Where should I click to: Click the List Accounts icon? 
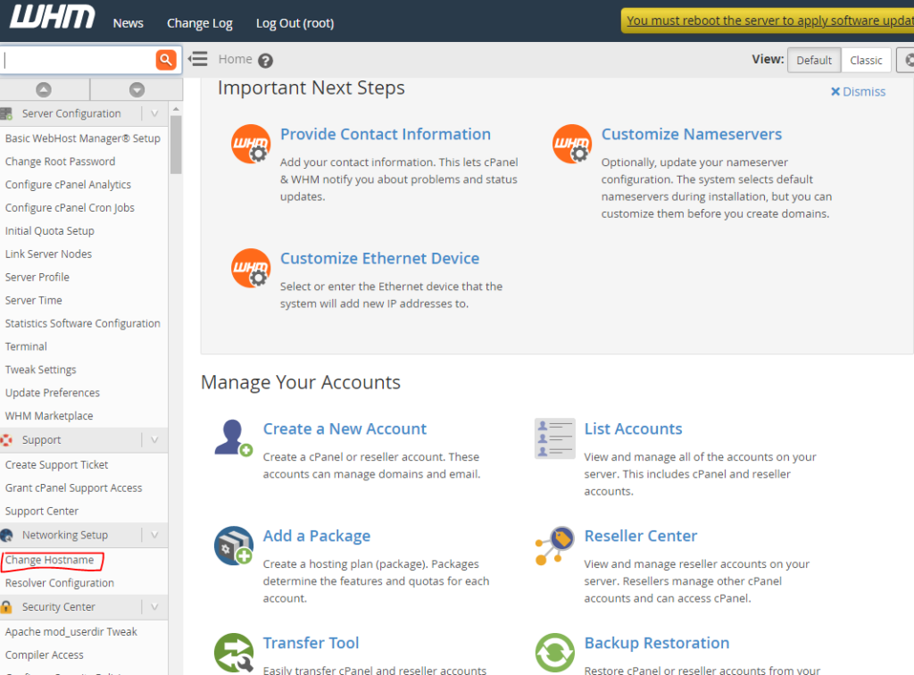coord(554,437)
